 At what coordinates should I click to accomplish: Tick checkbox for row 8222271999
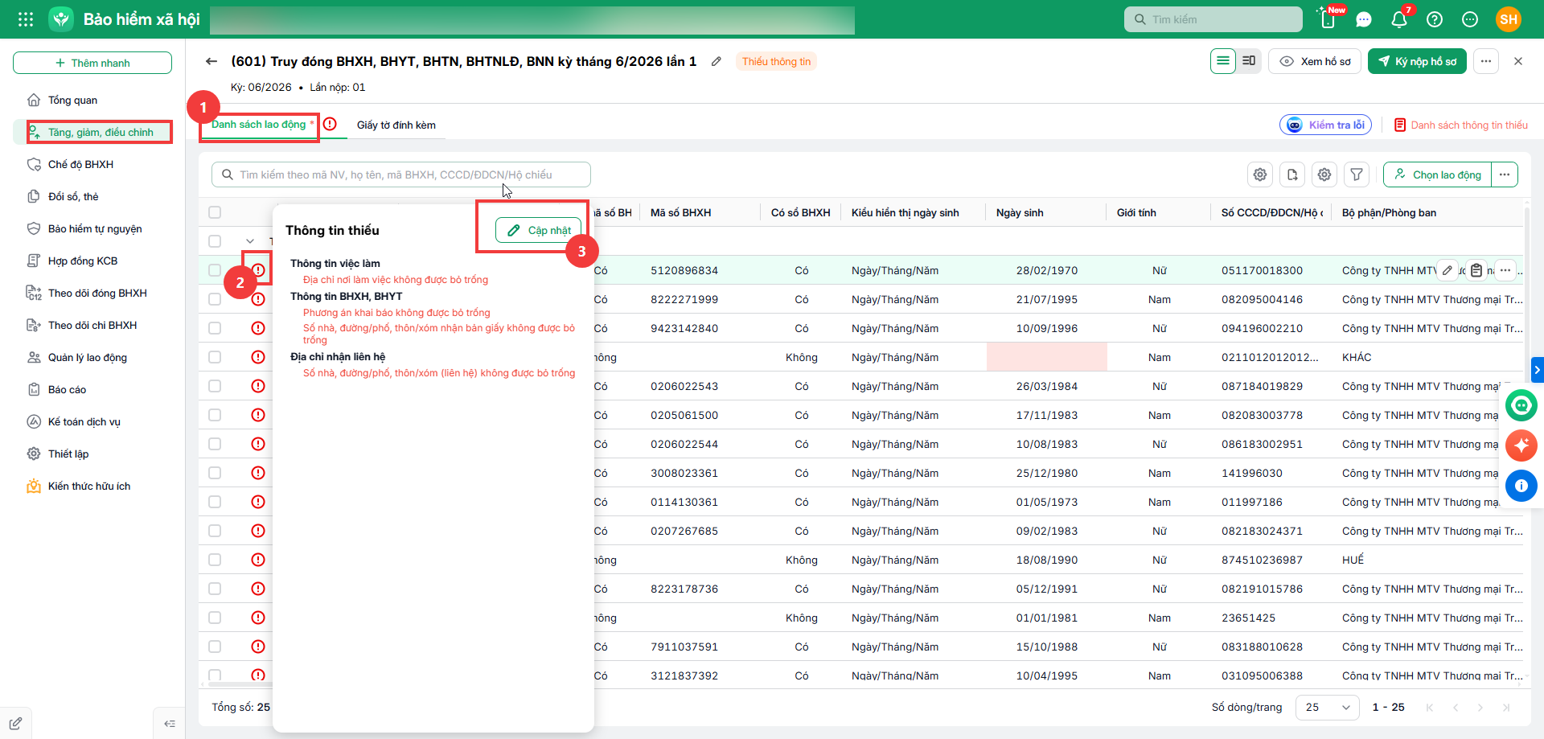pos(215,299)
